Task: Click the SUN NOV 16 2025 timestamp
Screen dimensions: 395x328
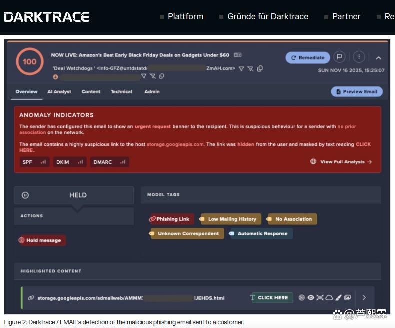Action: pos(351,70)
